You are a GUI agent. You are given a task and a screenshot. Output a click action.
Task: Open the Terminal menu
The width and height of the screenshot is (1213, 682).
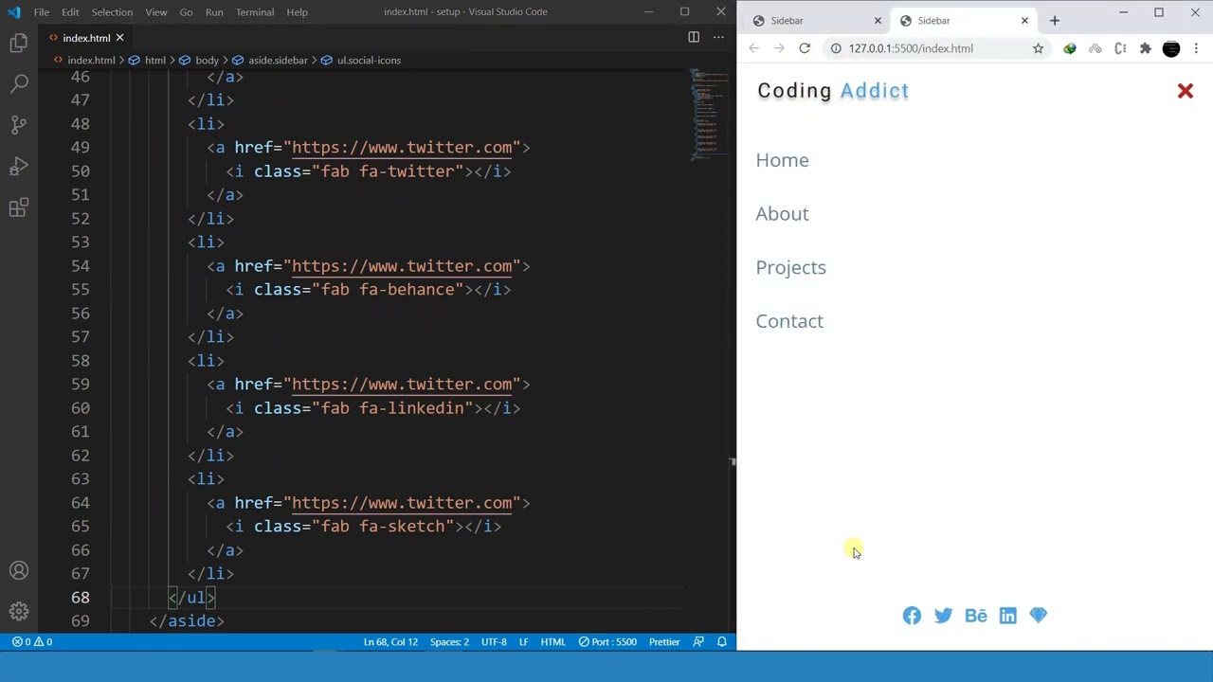[x=255, y=12]
